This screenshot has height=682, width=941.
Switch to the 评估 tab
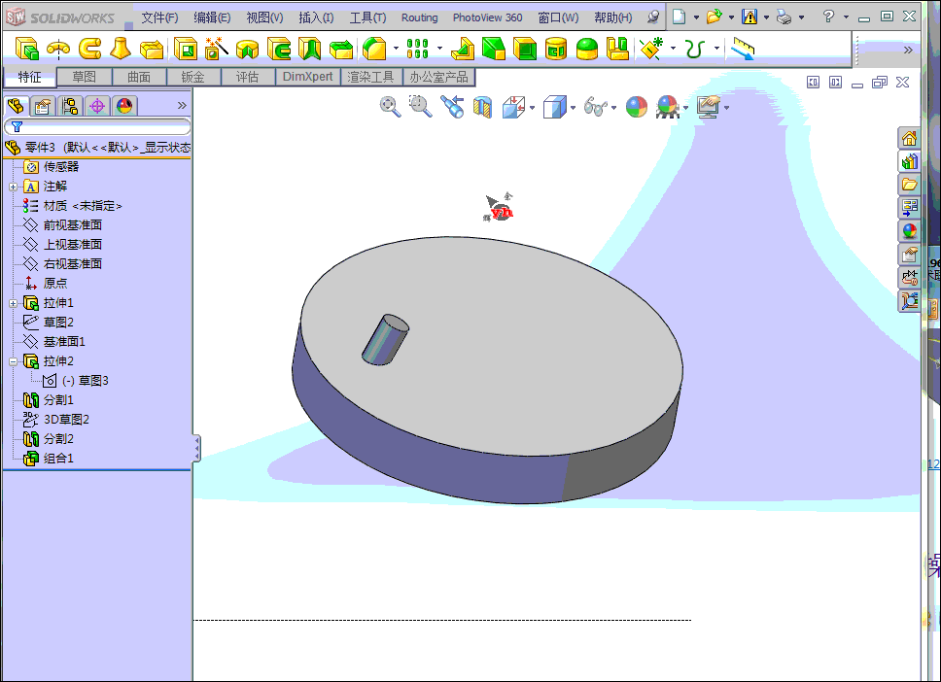248,77
